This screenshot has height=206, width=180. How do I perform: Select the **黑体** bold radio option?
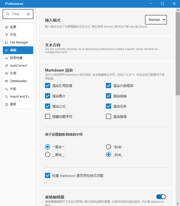click(48, 147)
